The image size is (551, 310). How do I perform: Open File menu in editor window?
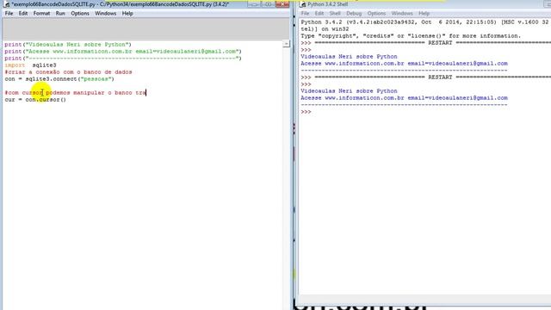coord(9,14)
